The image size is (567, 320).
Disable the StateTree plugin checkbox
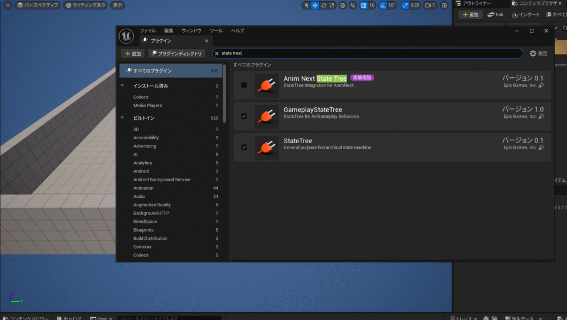click(x=244, y=147)
